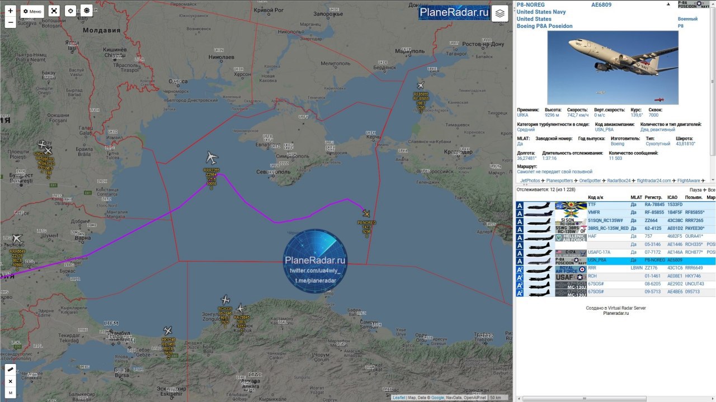Sort list by Позывн. column header
This screenshot has width=716, height=402.
point(694,197)
